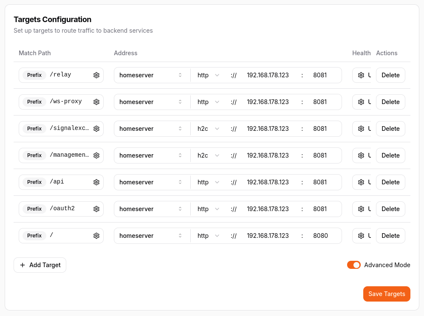Open the homeserver dropdown in /relay row

tap(151, 75)
